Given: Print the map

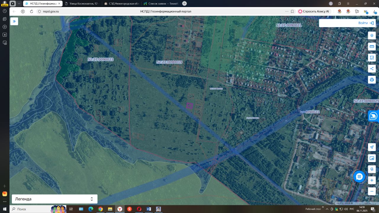Looking at the screenshot, I should (372, 80).
